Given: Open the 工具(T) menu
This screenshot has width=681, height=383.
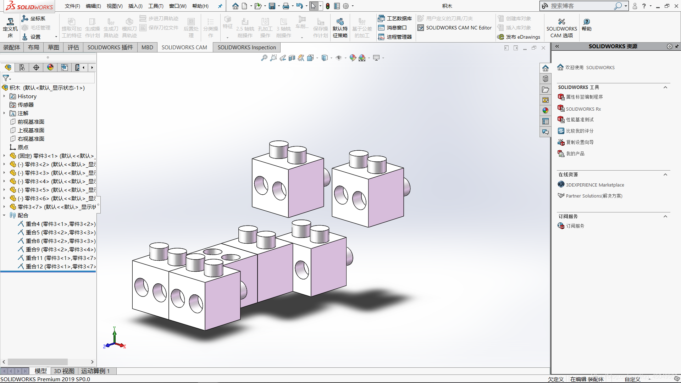Looking at the screenshot, I should click(x=156, y=6).
